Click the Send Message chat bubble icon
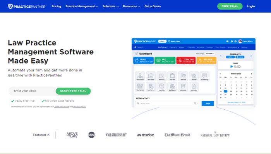 pos(205,76)
